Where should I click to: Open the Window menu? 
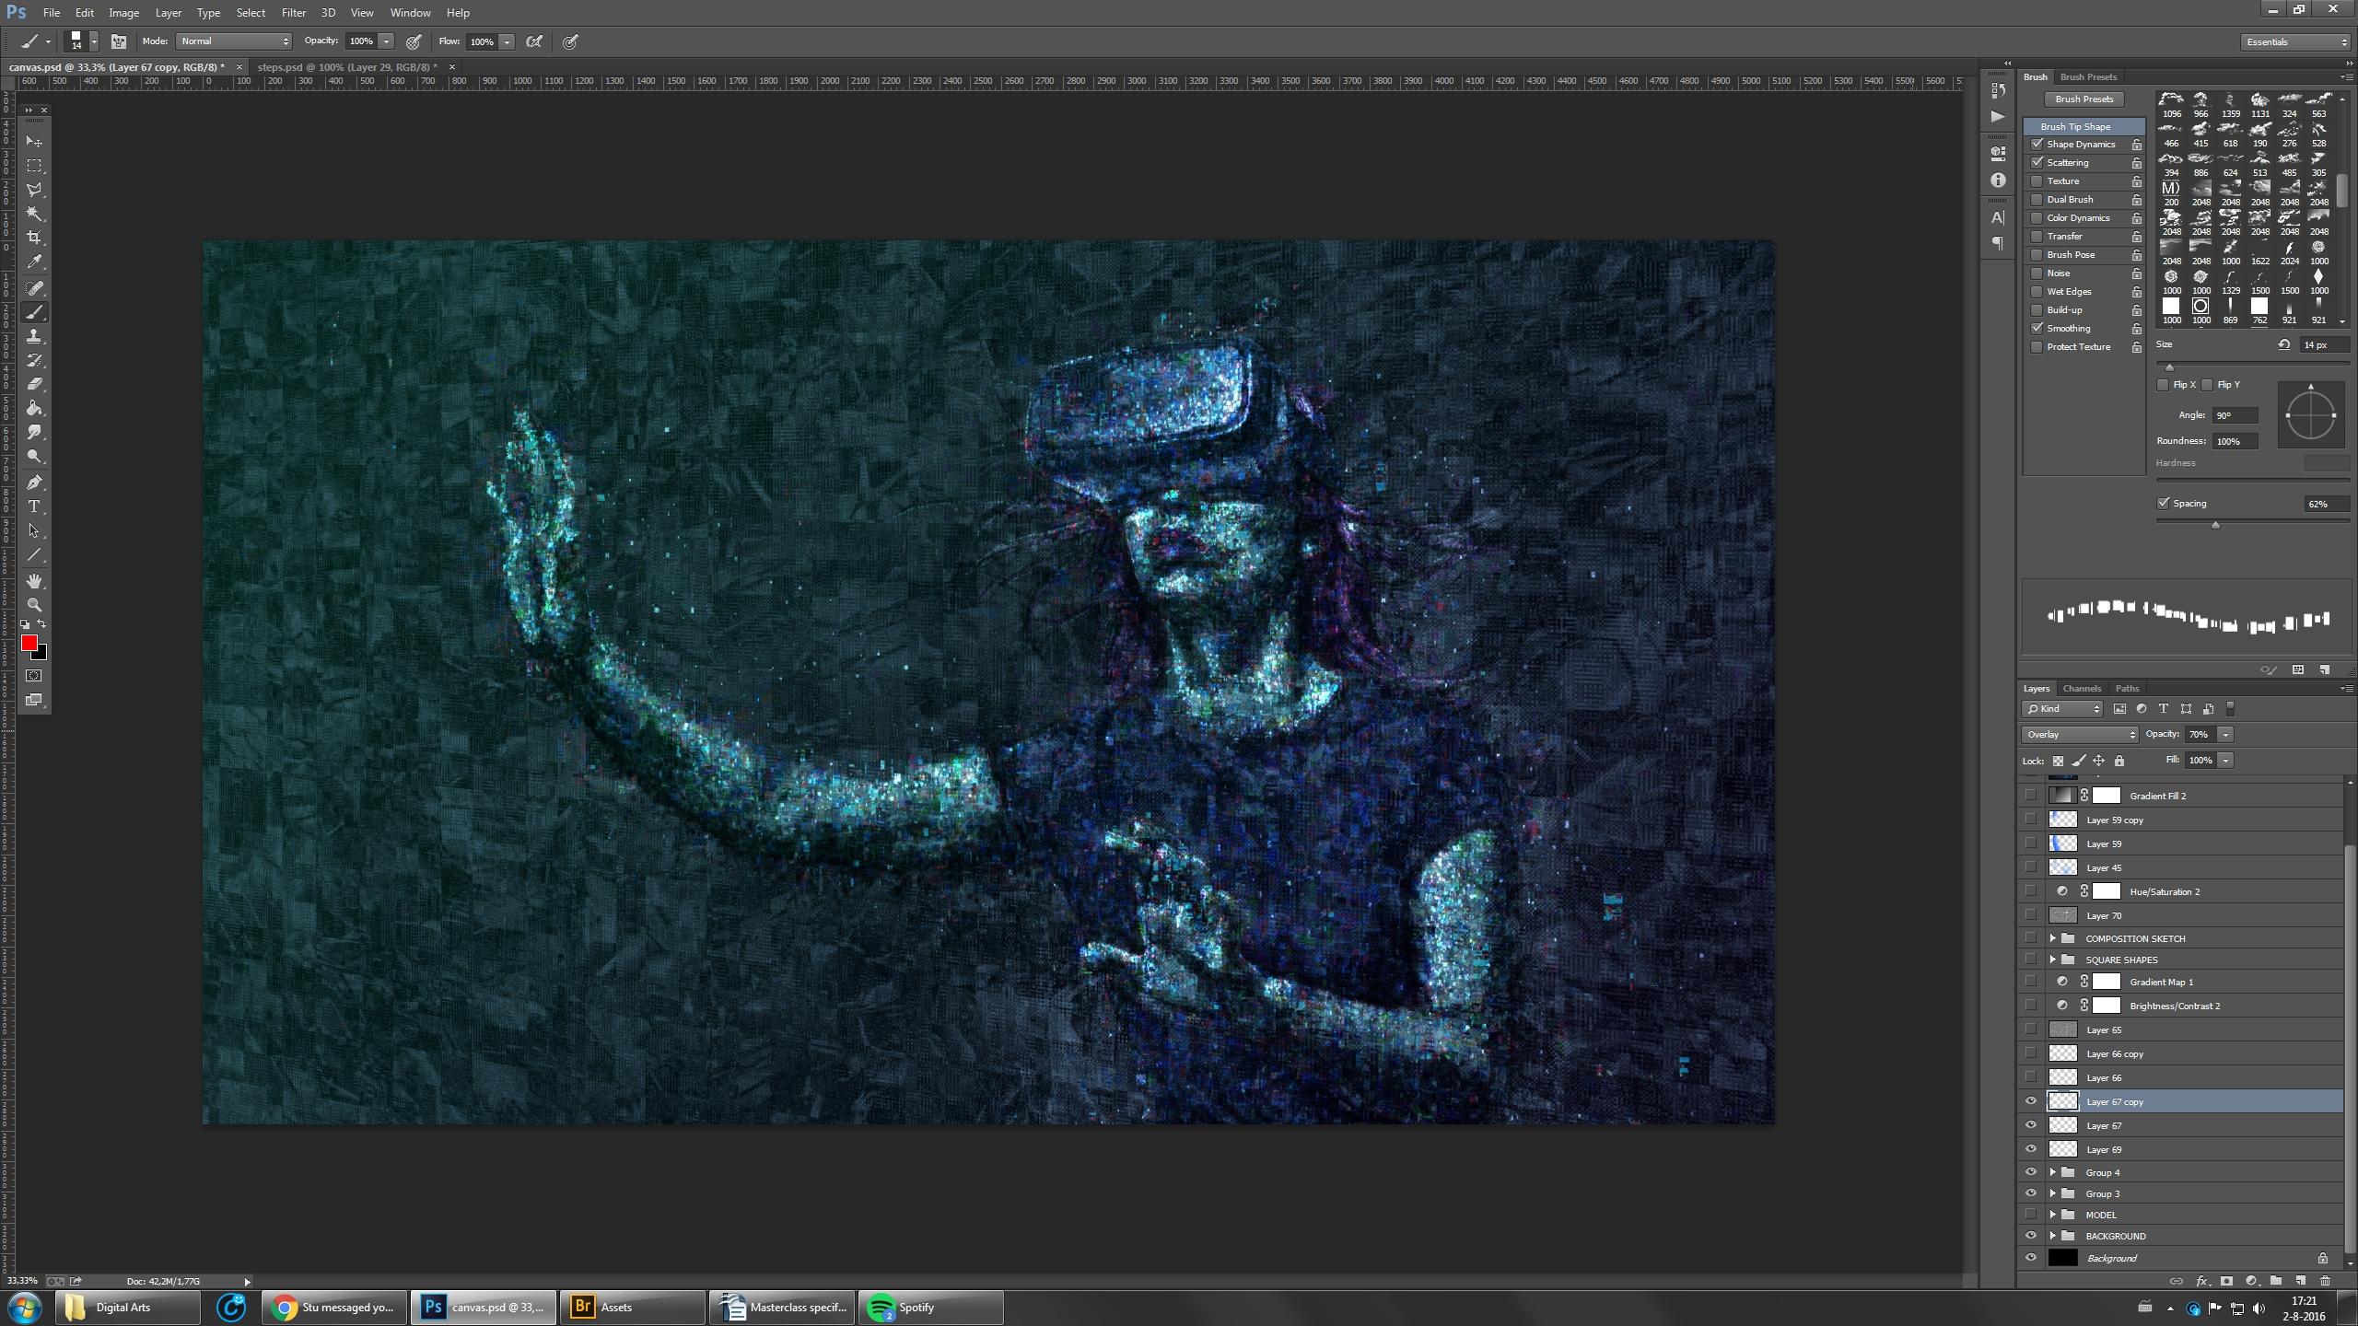[410, 13]
